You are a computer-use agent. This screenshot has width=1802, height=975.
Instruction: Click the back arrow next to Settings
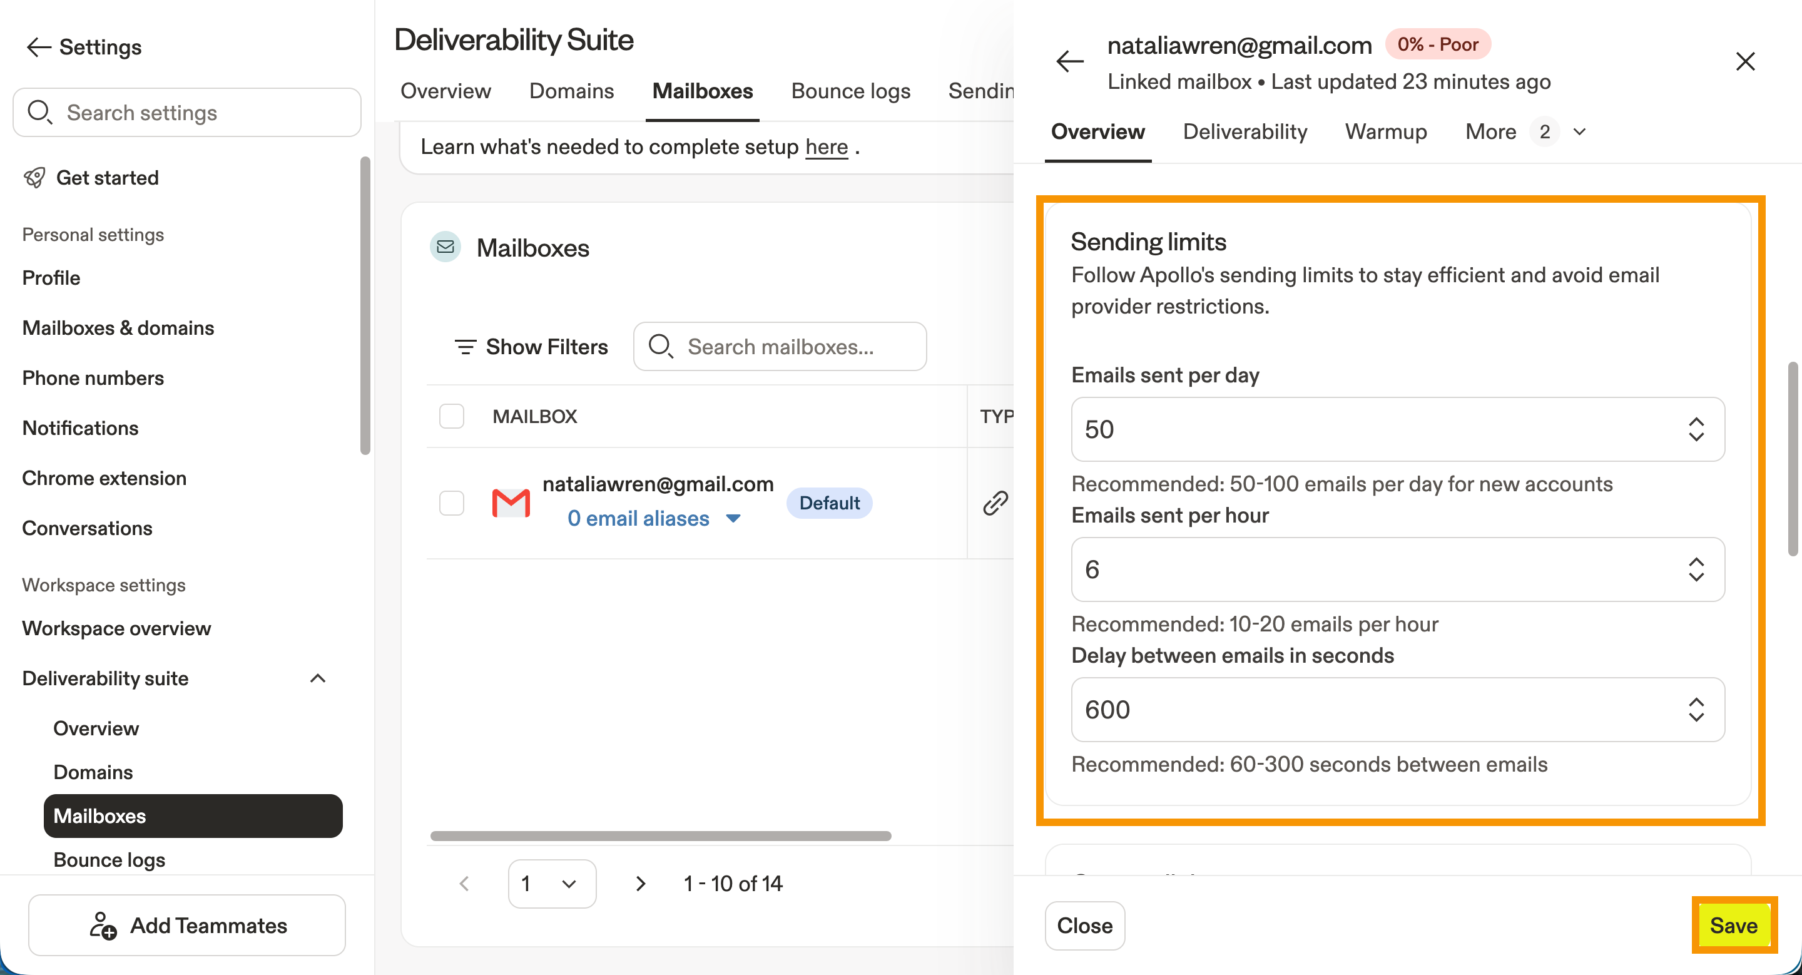click(x=38, y=47)
